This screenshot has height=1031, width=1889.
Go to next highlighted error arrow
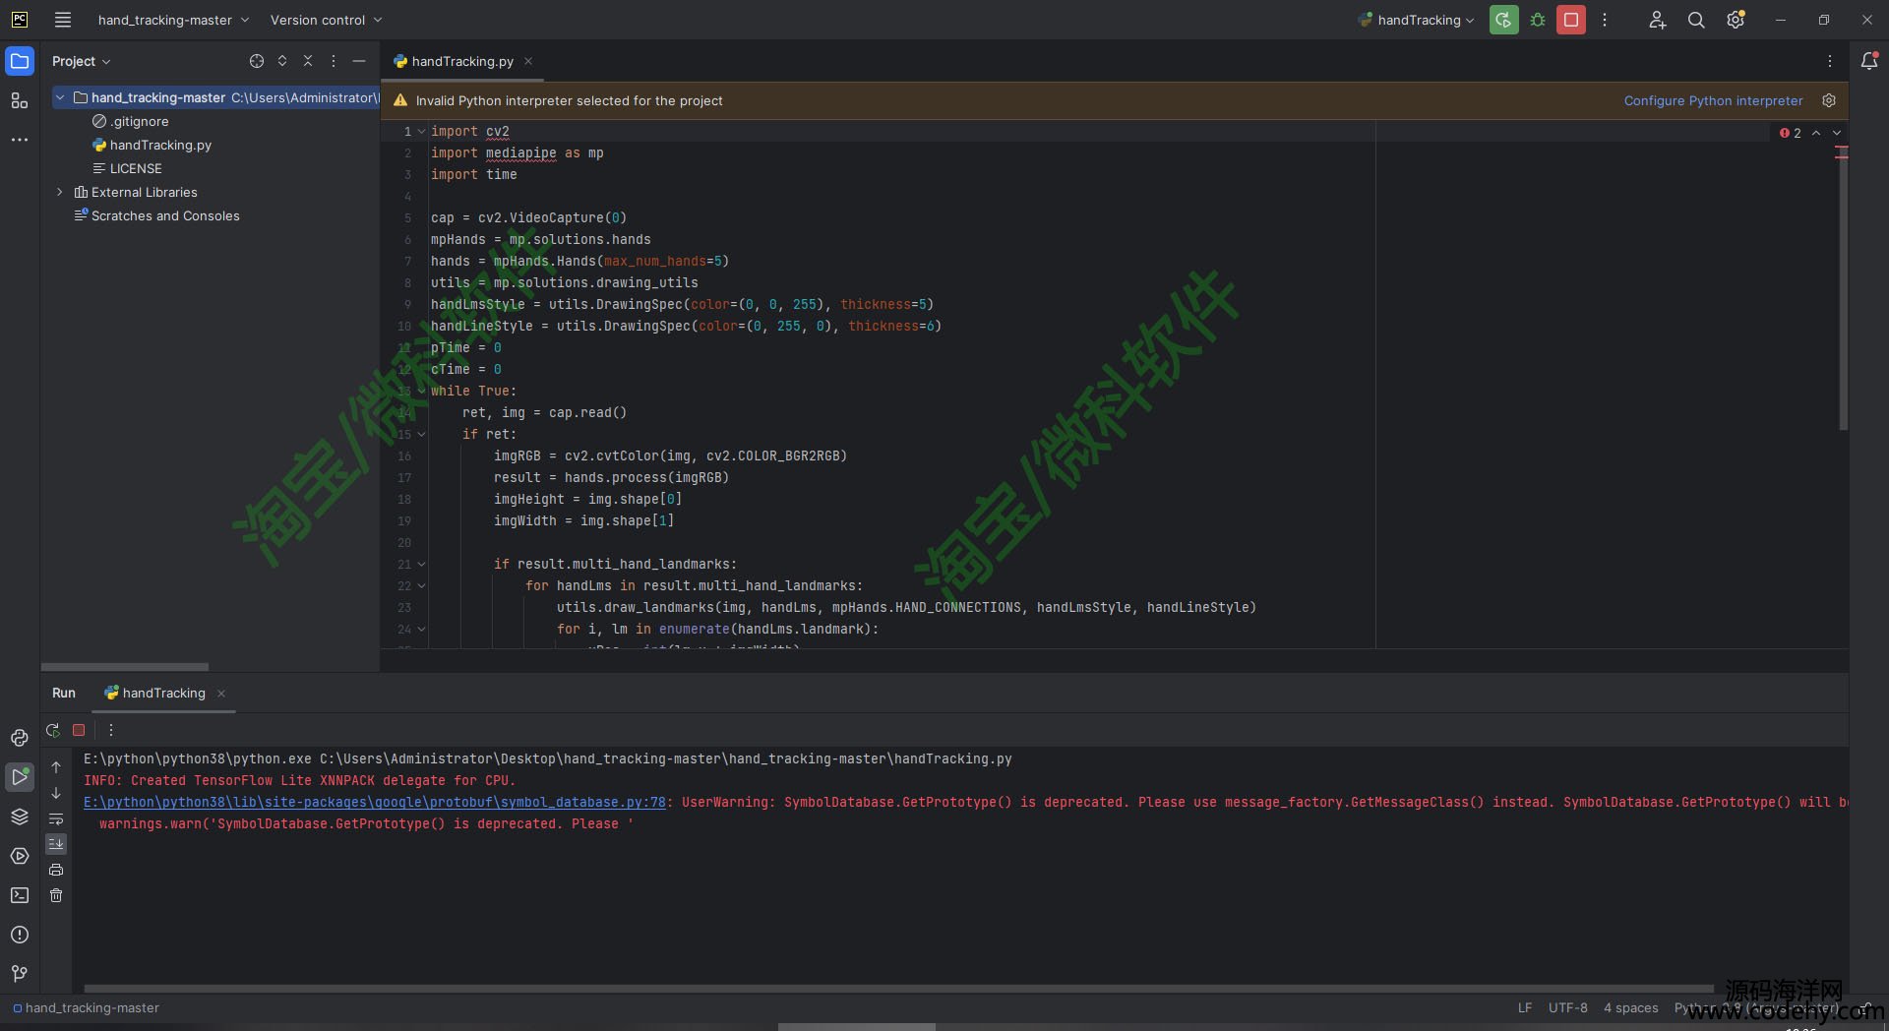click(x=1837, y=133)
